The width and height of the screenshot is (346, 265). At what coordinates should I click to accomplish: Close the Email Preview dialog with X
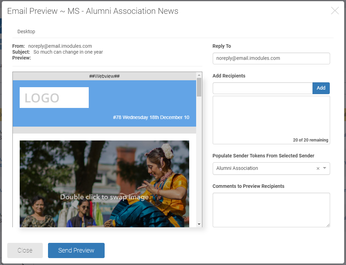coord(335,11)
